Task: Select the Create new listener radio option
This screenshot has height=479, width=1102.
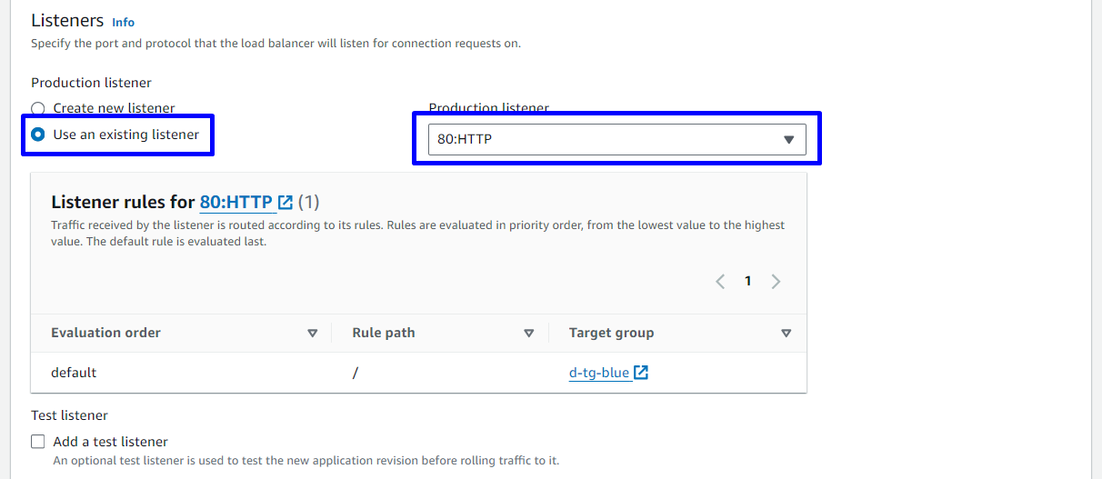Action: pyautogui.click(x=38, y=108)
